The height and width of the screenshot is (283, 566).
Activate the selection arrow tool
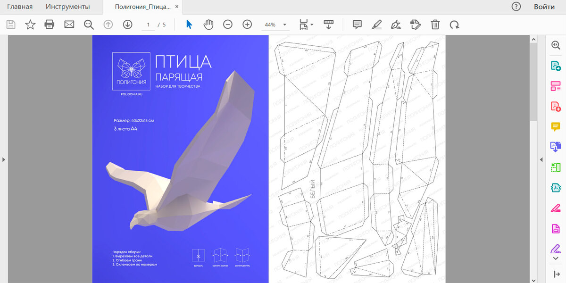tap(189, 25)
